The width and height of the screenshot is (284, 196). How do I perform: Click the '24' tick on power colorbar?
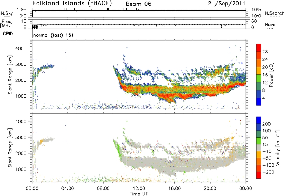(265, 59)
